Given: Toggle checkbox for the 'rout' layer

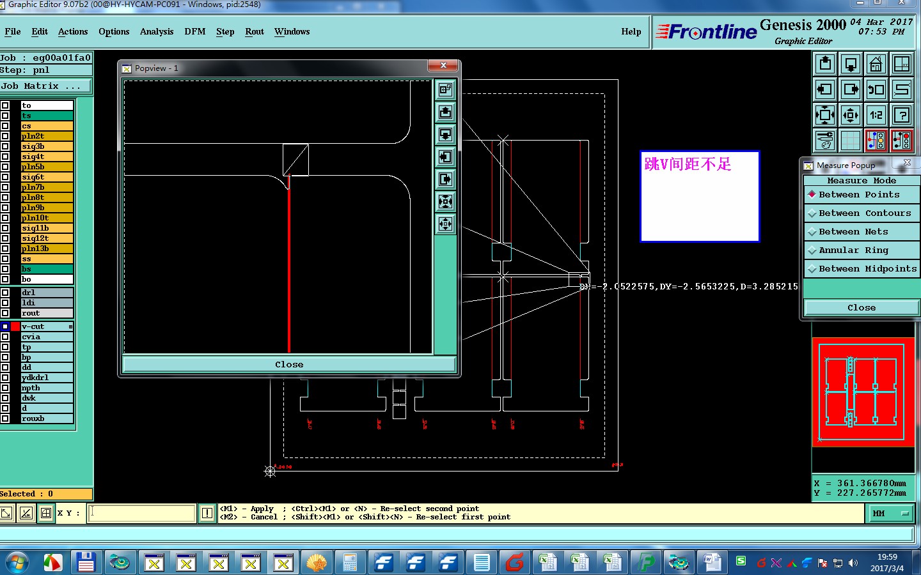Looking at the screenshot, I should click(x=5, y=313).
